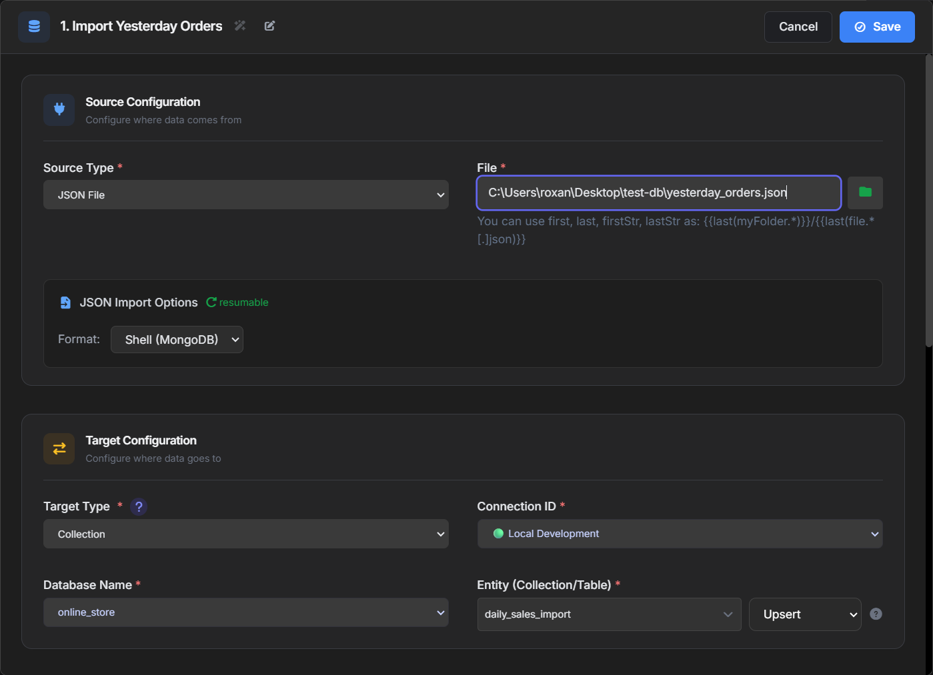Click the 'You can use first, last' hint
The width and height of the screenshot is (933, 675).
[x=676, y=230]
